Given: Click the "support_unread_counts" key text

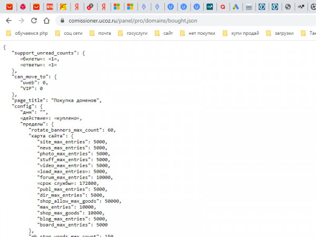Looking at the screenshot, I should point(45,53).
